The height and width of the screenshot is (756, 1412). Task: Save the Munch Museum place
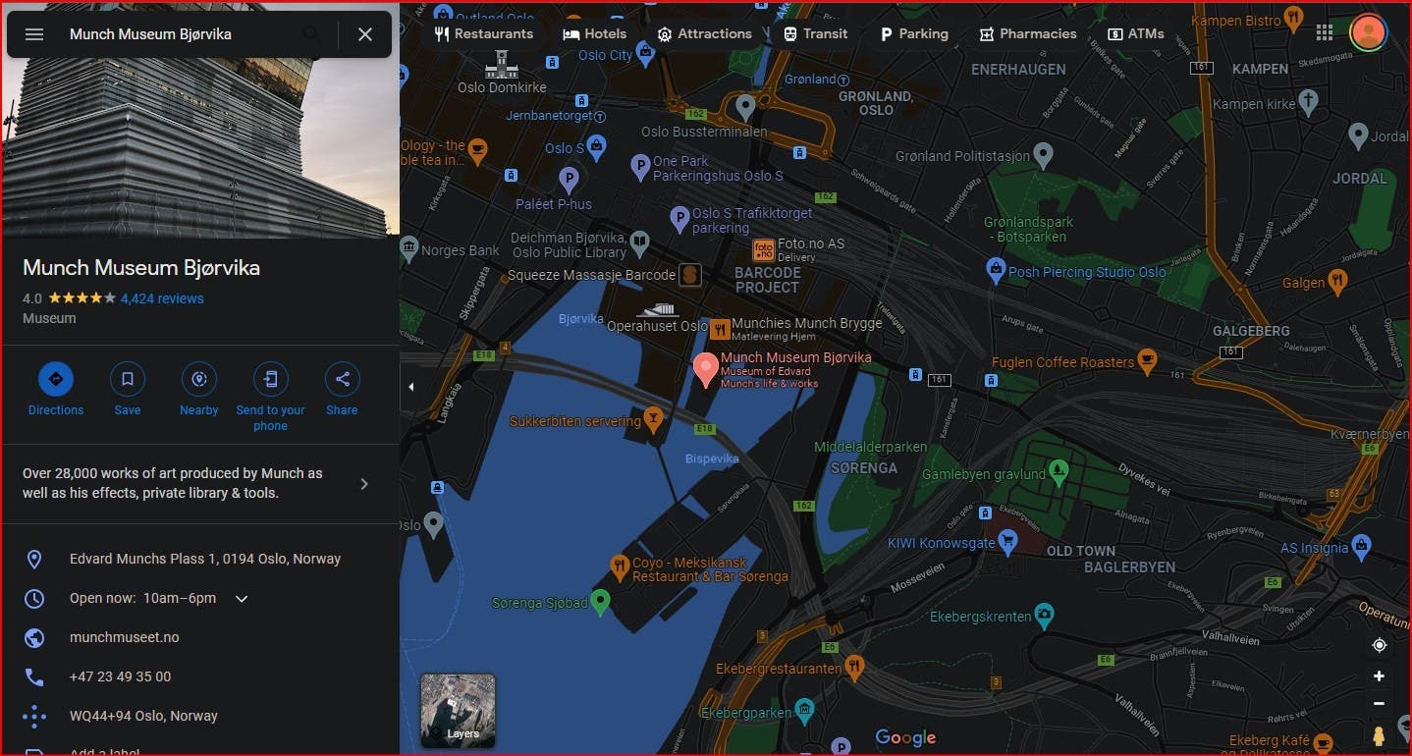coord(128,379)
